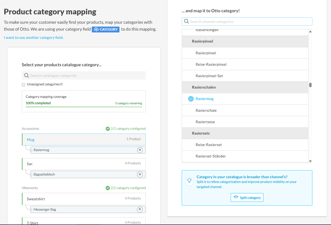Toggle the Unassigned categories checkbox

23,85
